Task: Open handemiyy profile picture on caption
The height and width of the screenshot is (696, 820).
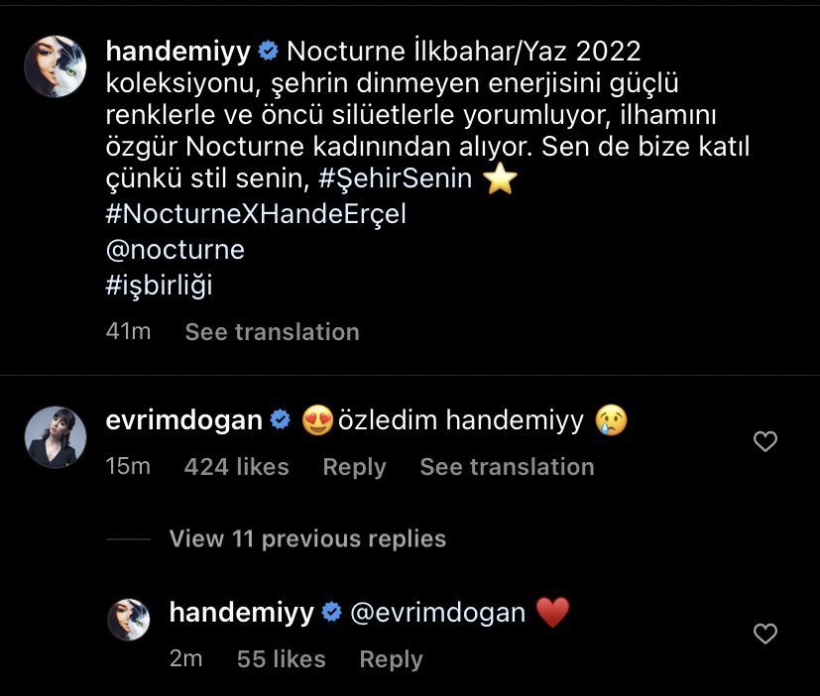Action: pos(56,66)
